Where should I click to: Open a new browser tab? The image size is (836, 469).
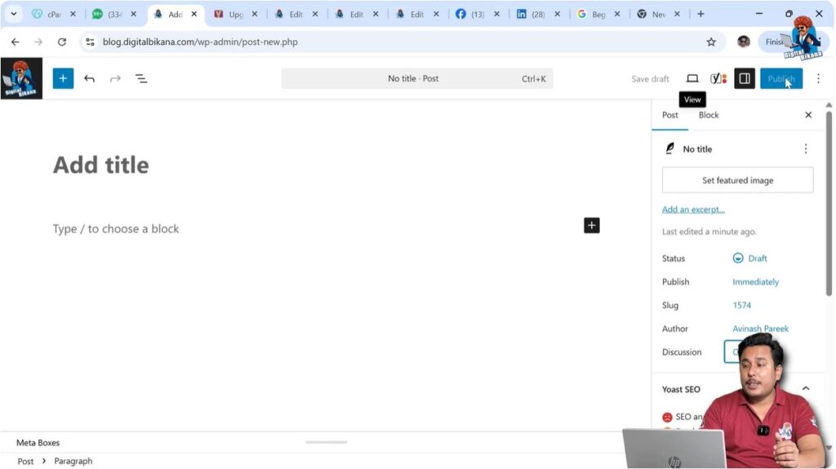point(700,14)
